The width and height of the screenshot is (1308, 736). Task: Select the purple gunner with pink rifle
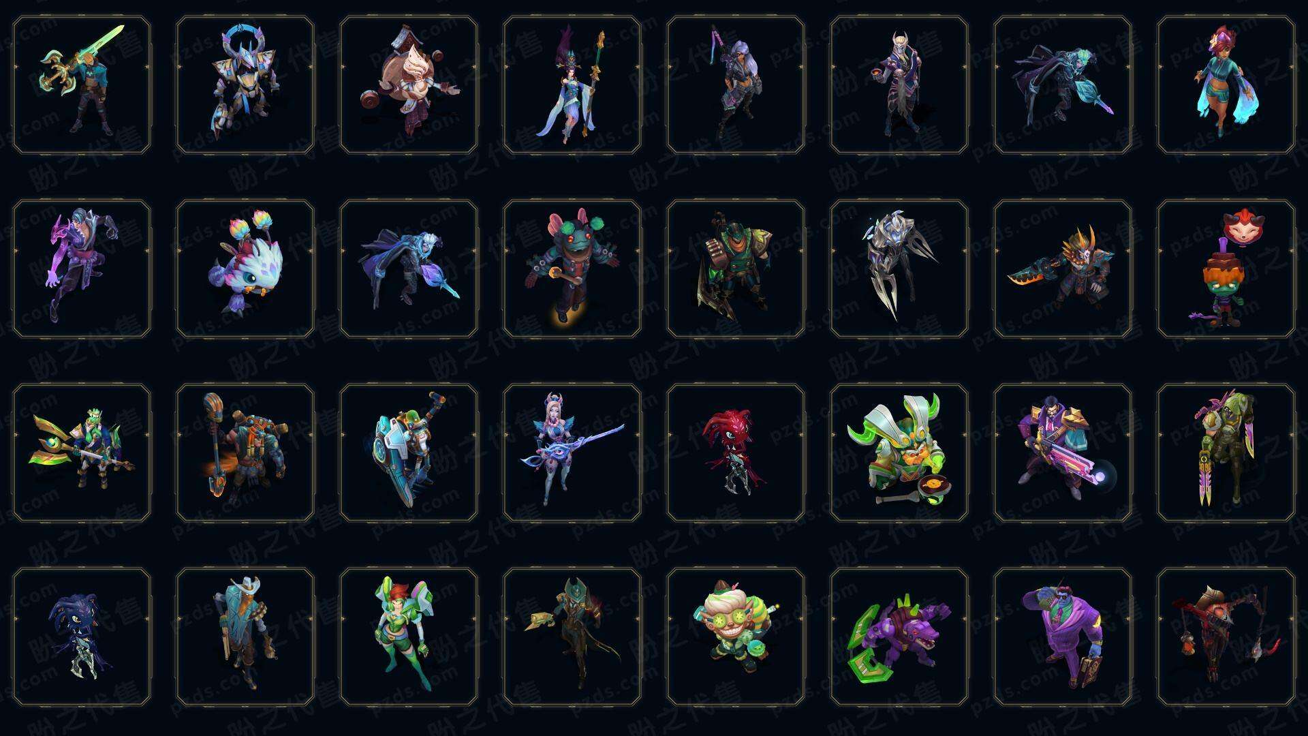(x=1063, y=453)
